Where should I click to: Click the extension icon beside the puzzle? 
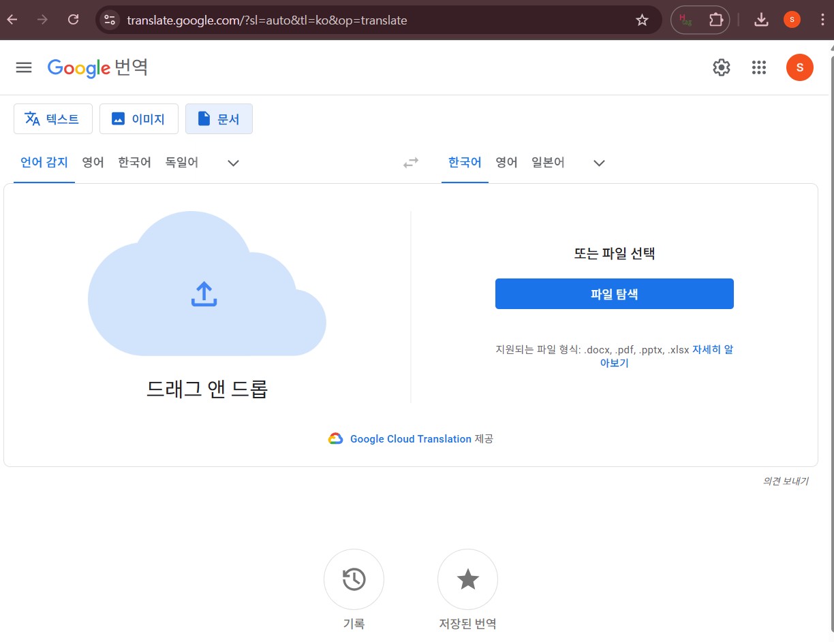685,20
